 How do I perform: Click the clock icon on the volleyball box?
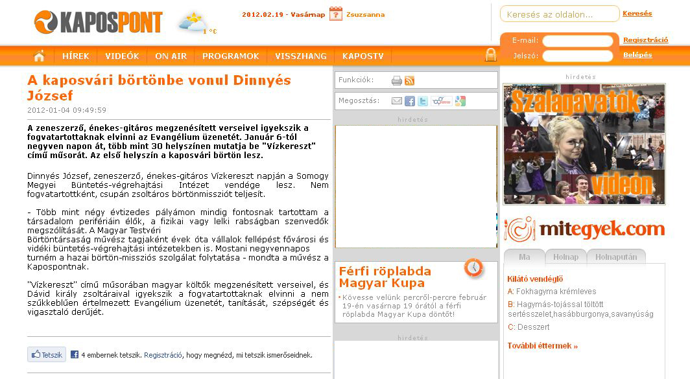coord(473,268)
